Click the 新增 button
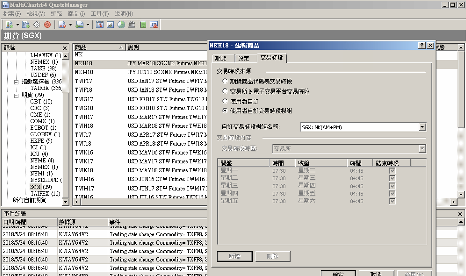Viewport: 466px width, 276px height. tap(235, 256)
